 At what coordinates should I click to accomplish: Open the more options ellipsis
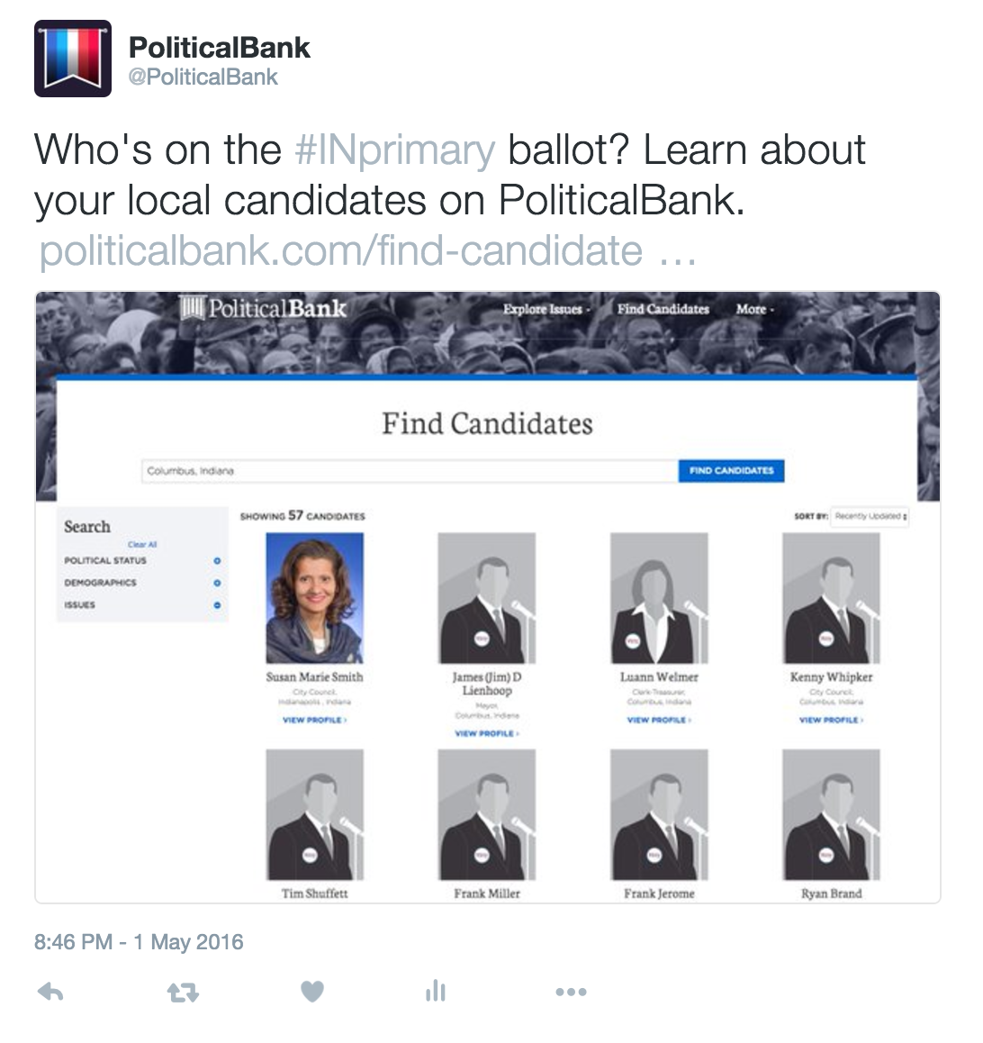point(571,992)
